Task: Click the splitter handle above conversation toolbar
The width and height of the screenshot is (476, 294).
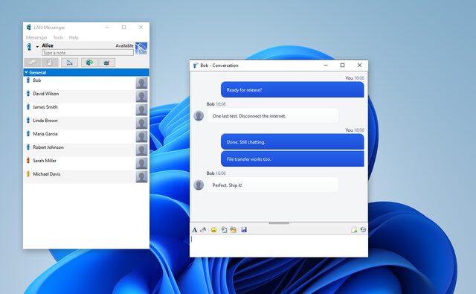Action: [x=279, y=223]
